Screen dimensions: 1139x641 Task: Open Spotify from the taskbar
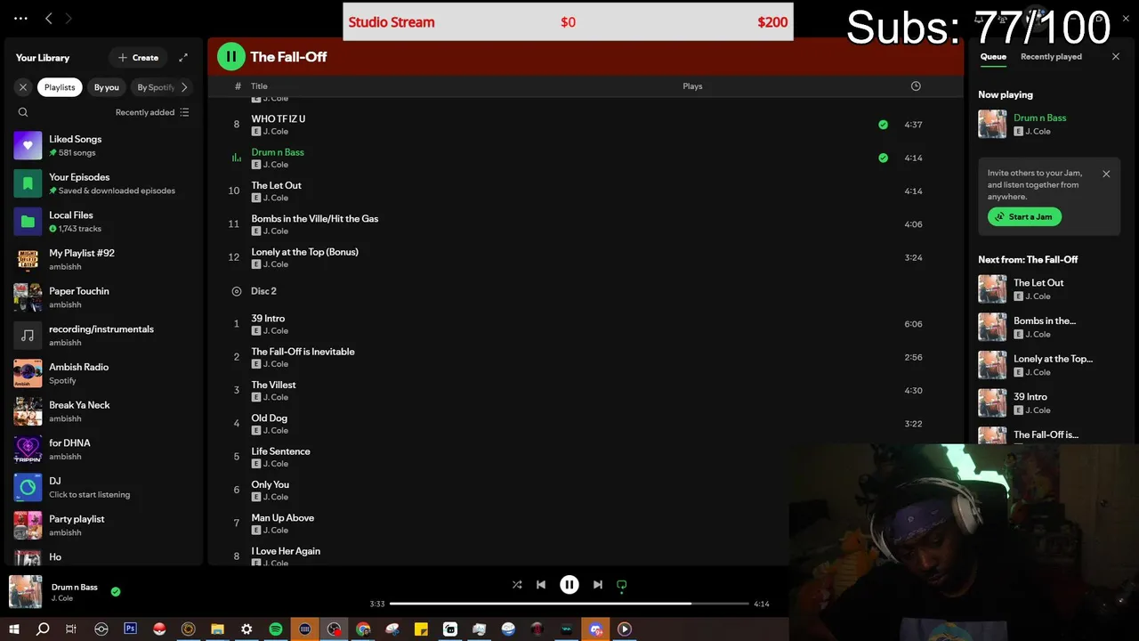pos(276,629)
